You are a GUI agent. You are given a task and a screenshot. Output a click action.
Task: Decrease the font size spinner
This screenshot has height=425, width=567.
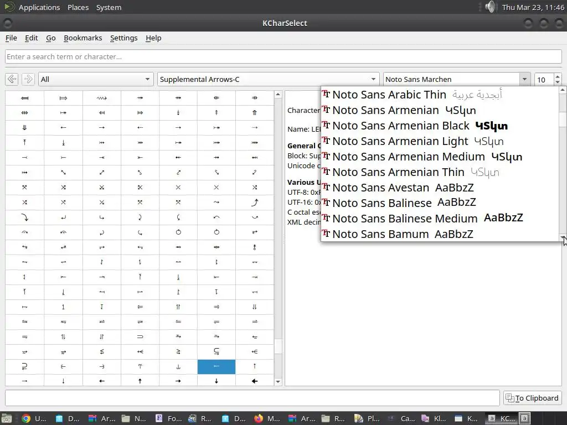pyautogui.click(x=558, y=82)
